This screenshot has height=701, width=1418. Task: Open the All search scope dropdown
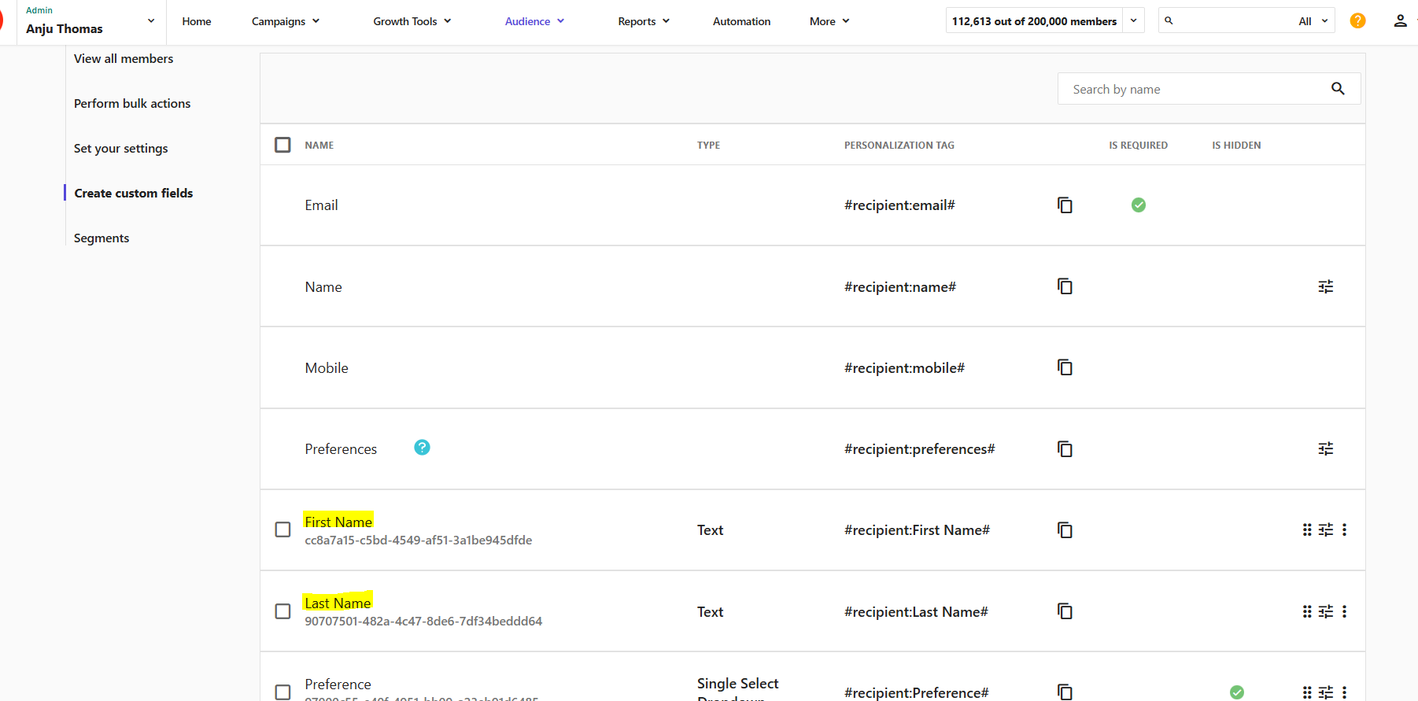click(1314, 21)
